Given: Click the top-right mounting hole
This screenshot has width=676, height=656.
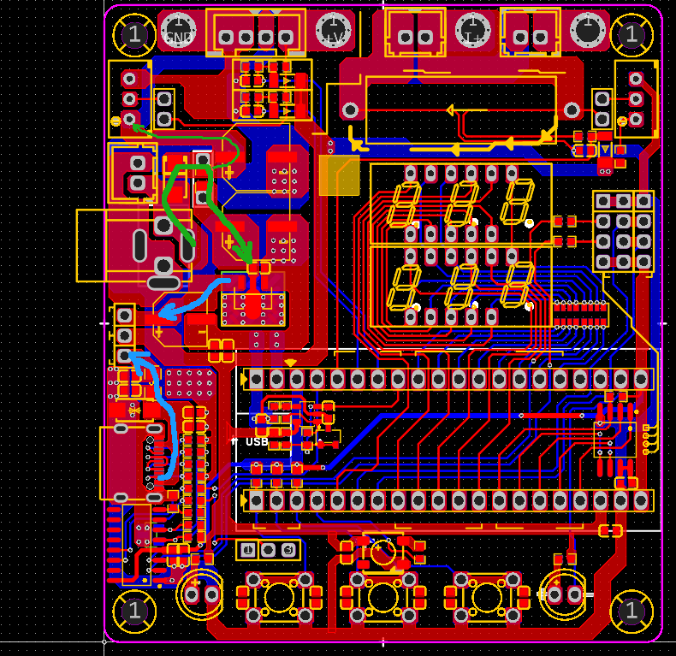Looking at the screenshot, I should click(632, 34).
